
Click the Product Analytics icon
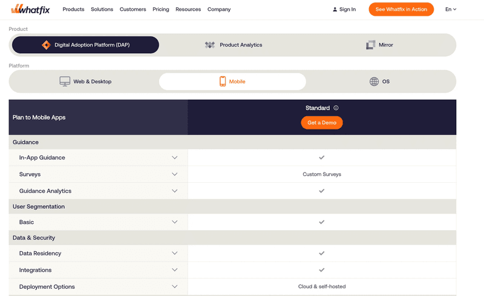point(209,45)
